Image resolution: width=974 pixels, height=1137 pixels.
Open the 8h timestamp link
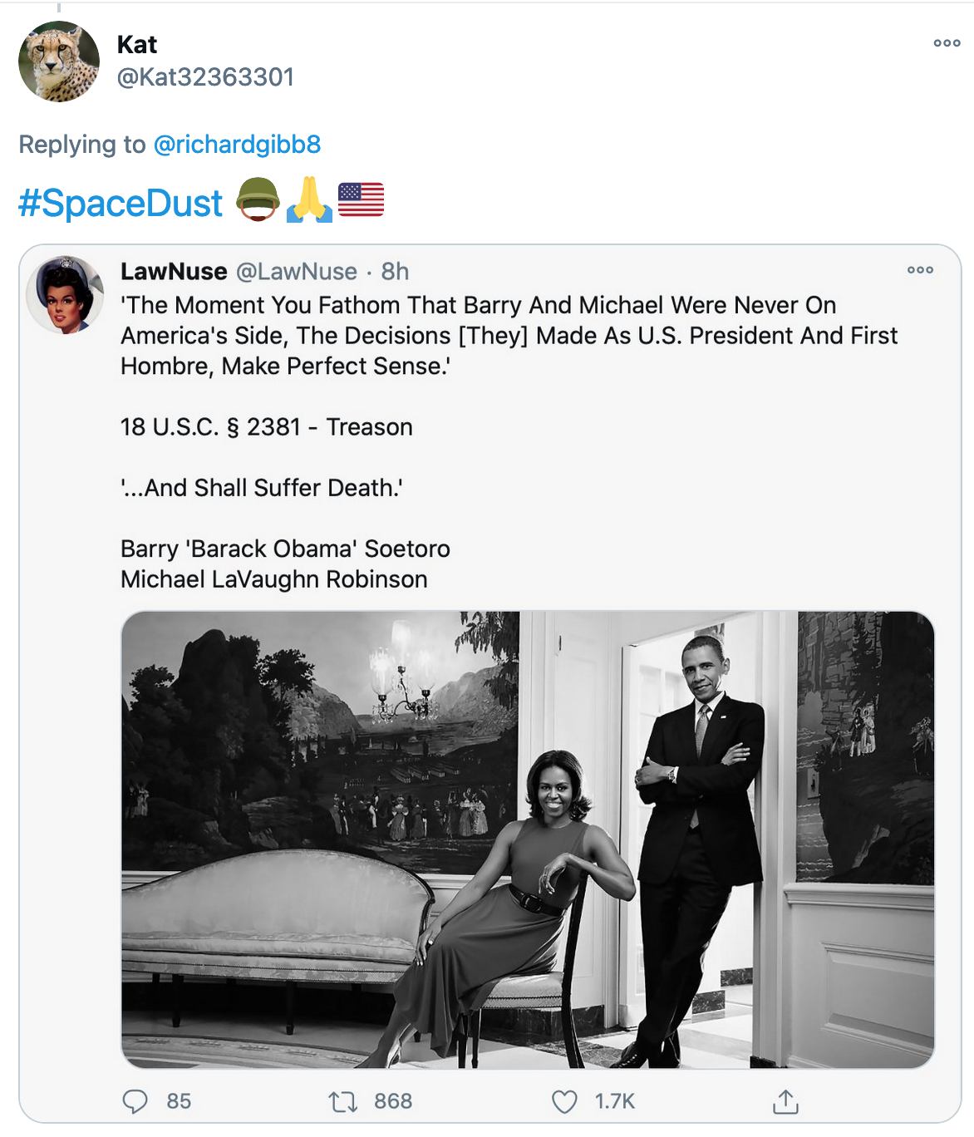click(395, 272)
